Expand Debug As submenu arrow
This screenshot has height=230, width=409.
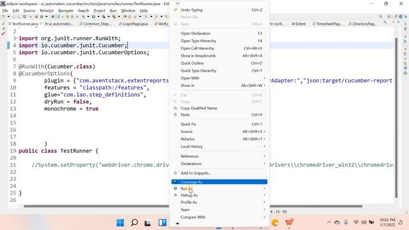click(264, 195)
